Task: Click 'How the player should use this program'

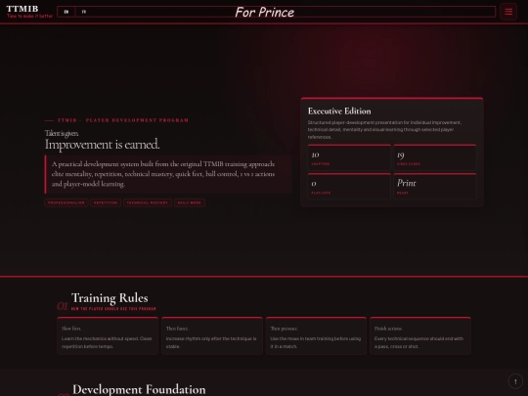Action: 113,309
